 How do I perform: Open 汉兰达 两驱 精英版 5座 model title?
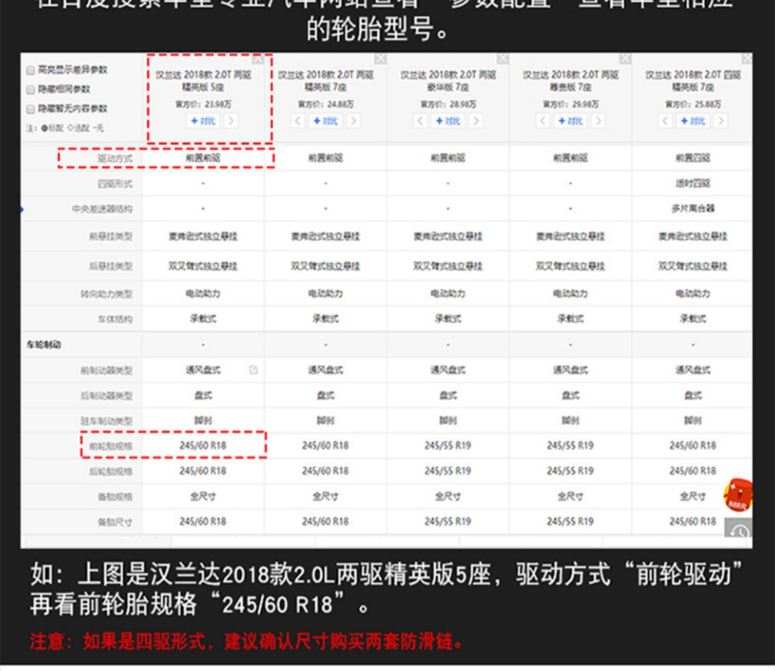coord(203,81)
